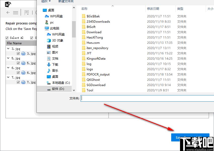Open 图片 library in sidebar

(x=53, y=53)
